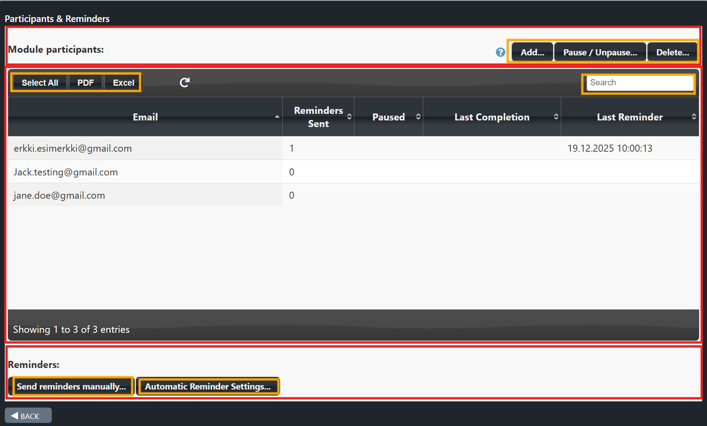
Task: Click Pause / Unpause button
Action: 600,52
